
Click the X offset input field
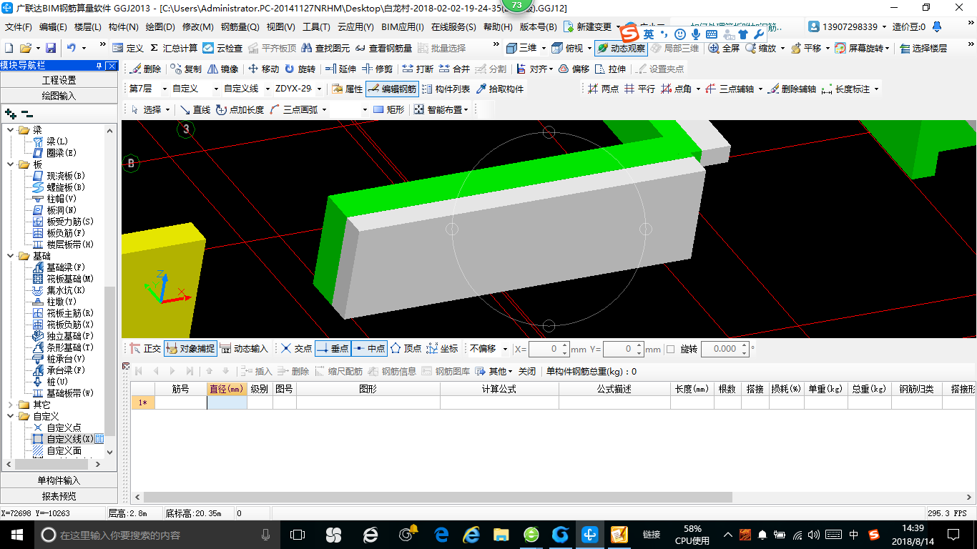(549, 349)
